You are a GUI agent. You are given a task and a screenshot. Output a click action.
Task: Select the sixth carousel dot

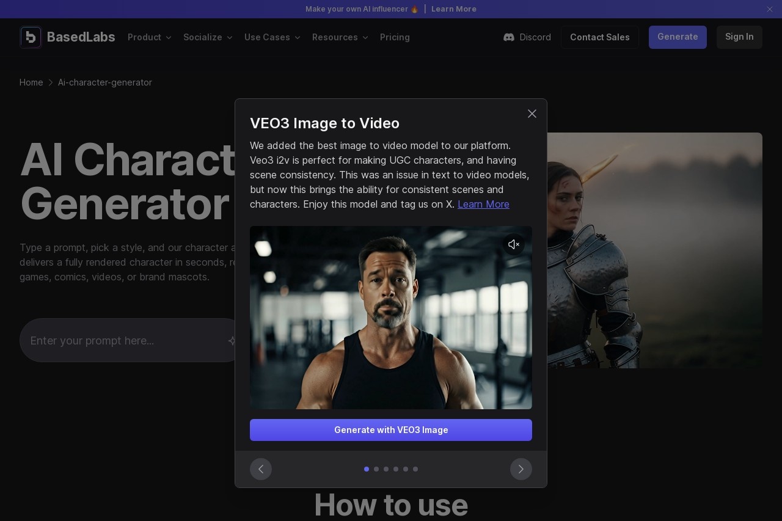415,469
